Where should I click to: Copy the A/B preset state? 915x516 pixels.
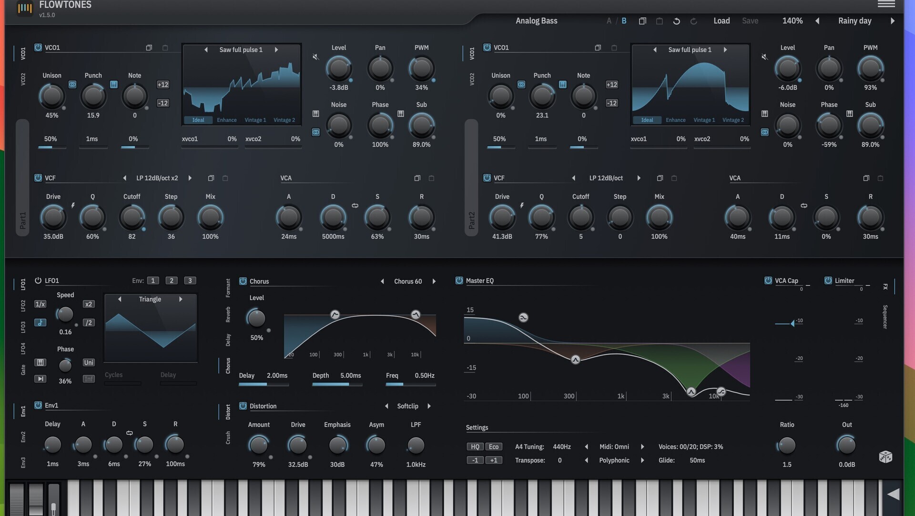(642, 21)
